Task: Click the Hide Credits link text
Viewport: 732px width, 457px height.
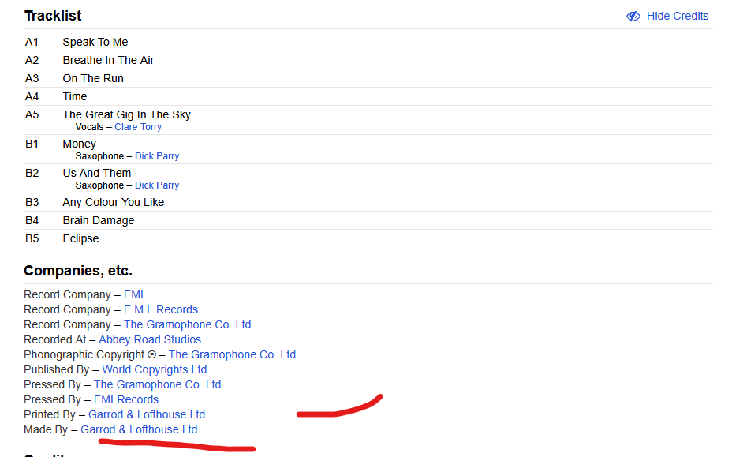Action: coord(678,16)
